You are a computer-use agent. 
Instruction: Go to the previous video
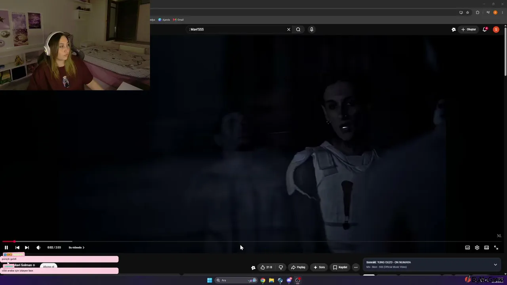[x=17, y=247]
